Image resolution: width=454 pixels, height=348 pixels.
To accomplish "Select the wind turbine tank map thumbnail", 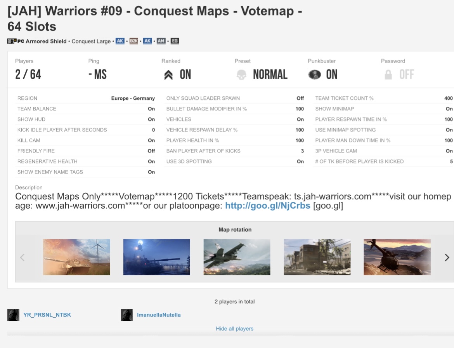I will tap(76, 257).
